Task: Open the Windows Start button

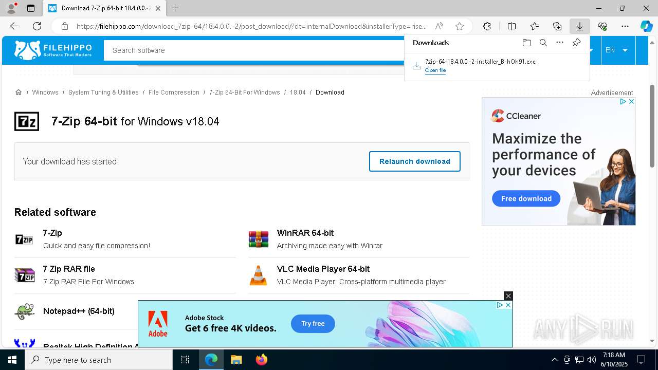Action: [x=12, y=360]
